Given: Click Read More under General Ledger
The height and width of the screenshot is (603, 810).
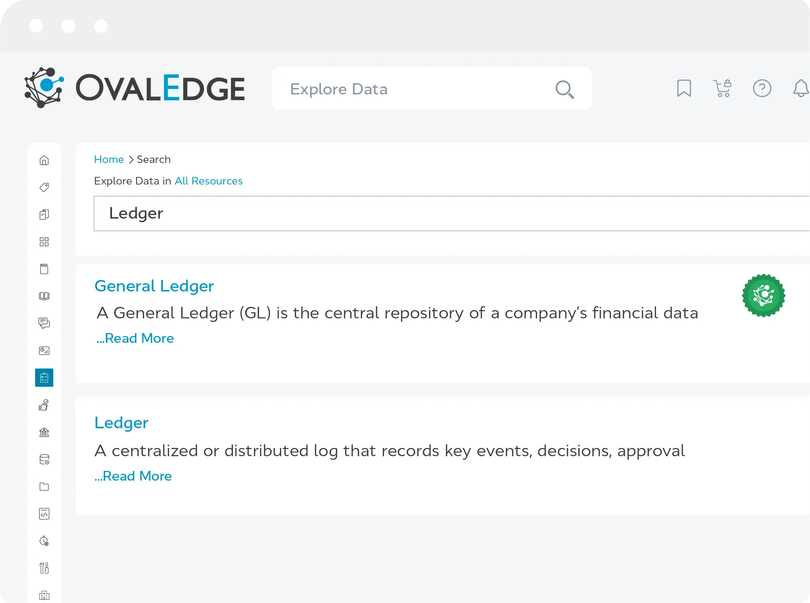Looking at the screenshot, I should point(135,338).
